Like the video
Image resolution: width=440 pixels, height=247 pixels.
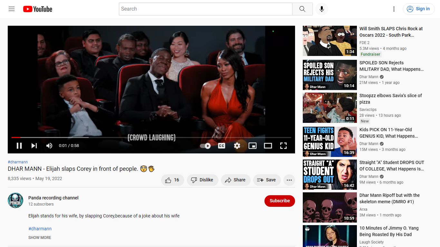pyautogui.click(x=173, y=180)
